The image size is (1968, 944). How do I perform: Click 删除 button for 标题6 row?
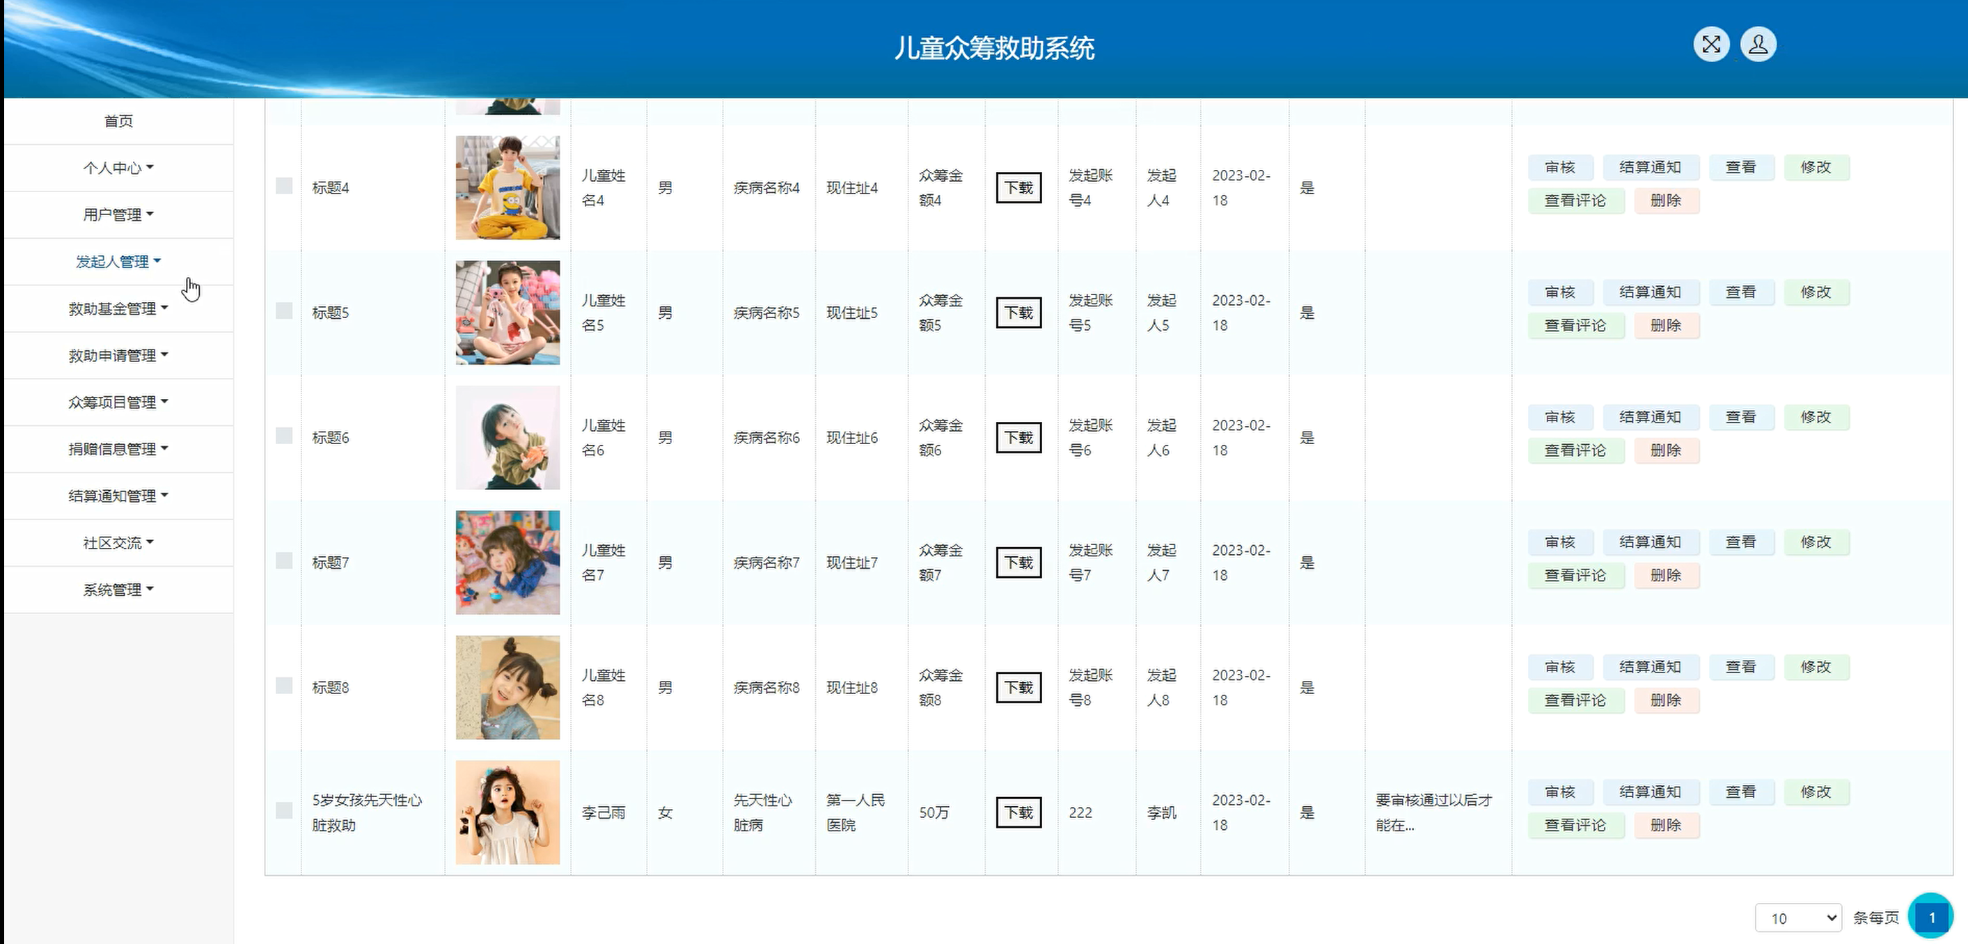(1667, 450)
